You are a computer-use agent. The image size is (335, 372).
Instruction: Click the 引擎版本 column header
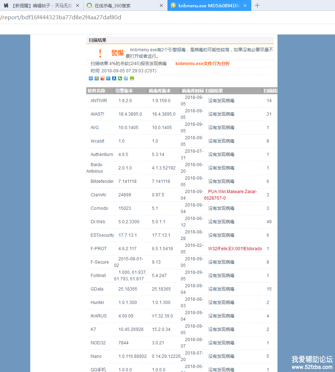[x=124, y=91]
